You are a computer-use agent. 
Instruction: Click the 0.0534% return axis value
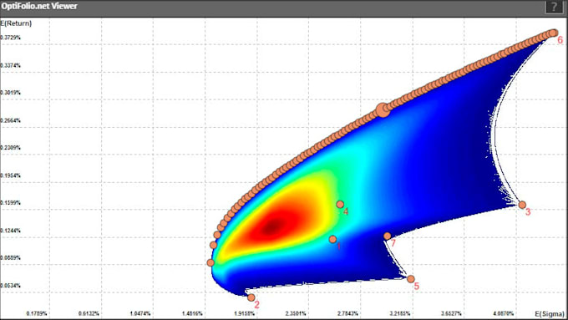click(11, 286)
